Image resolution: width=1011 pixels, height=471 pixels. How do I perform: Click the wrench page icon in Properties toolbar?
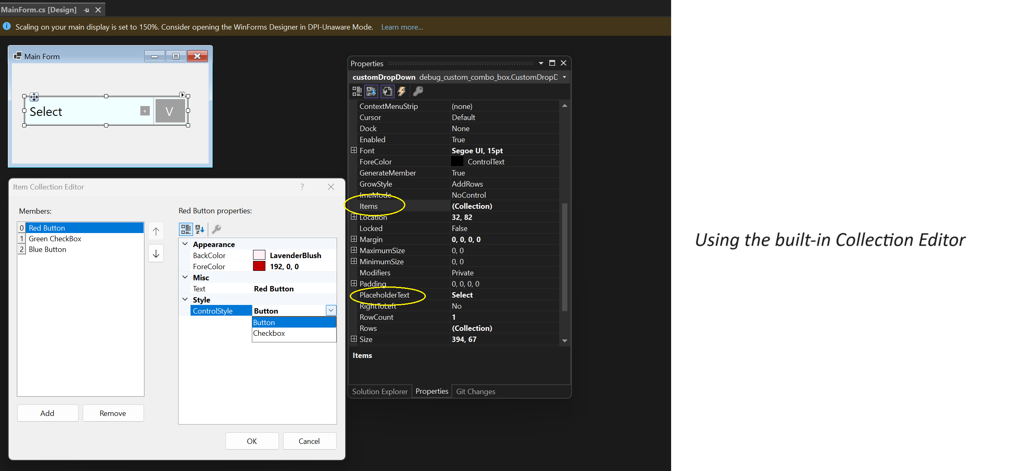[387, 91]
